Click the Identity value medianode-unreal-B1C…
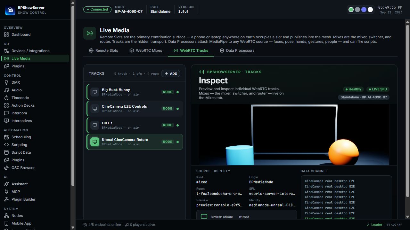Screen dimensions: 410x230 (x=272, y=205)
